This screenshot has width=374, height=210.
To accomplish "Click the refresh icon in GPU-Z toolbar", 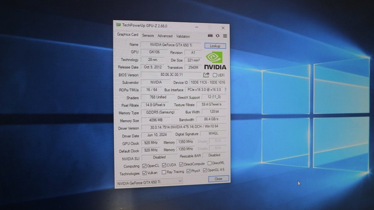I will click(217, 36).
